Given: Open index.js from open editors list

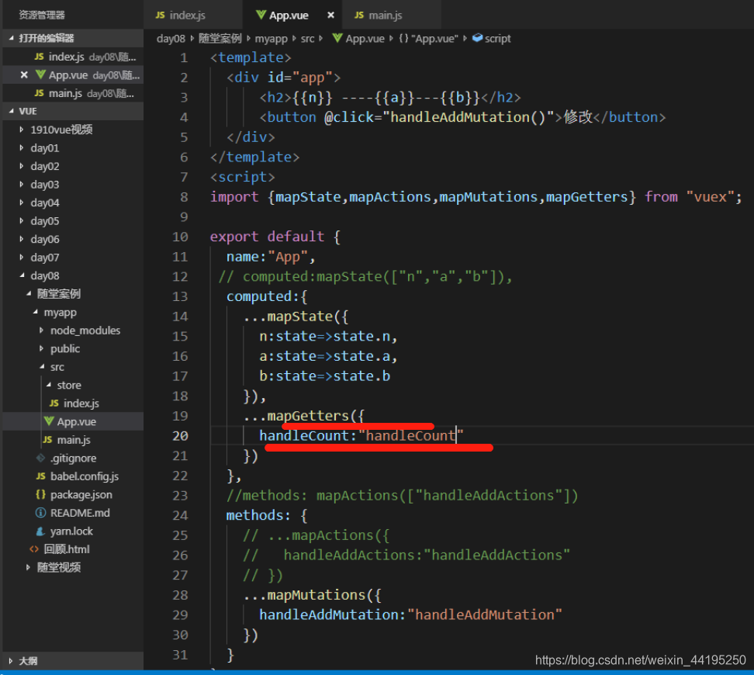Looking at the screenshot, I should click(73, 57).
